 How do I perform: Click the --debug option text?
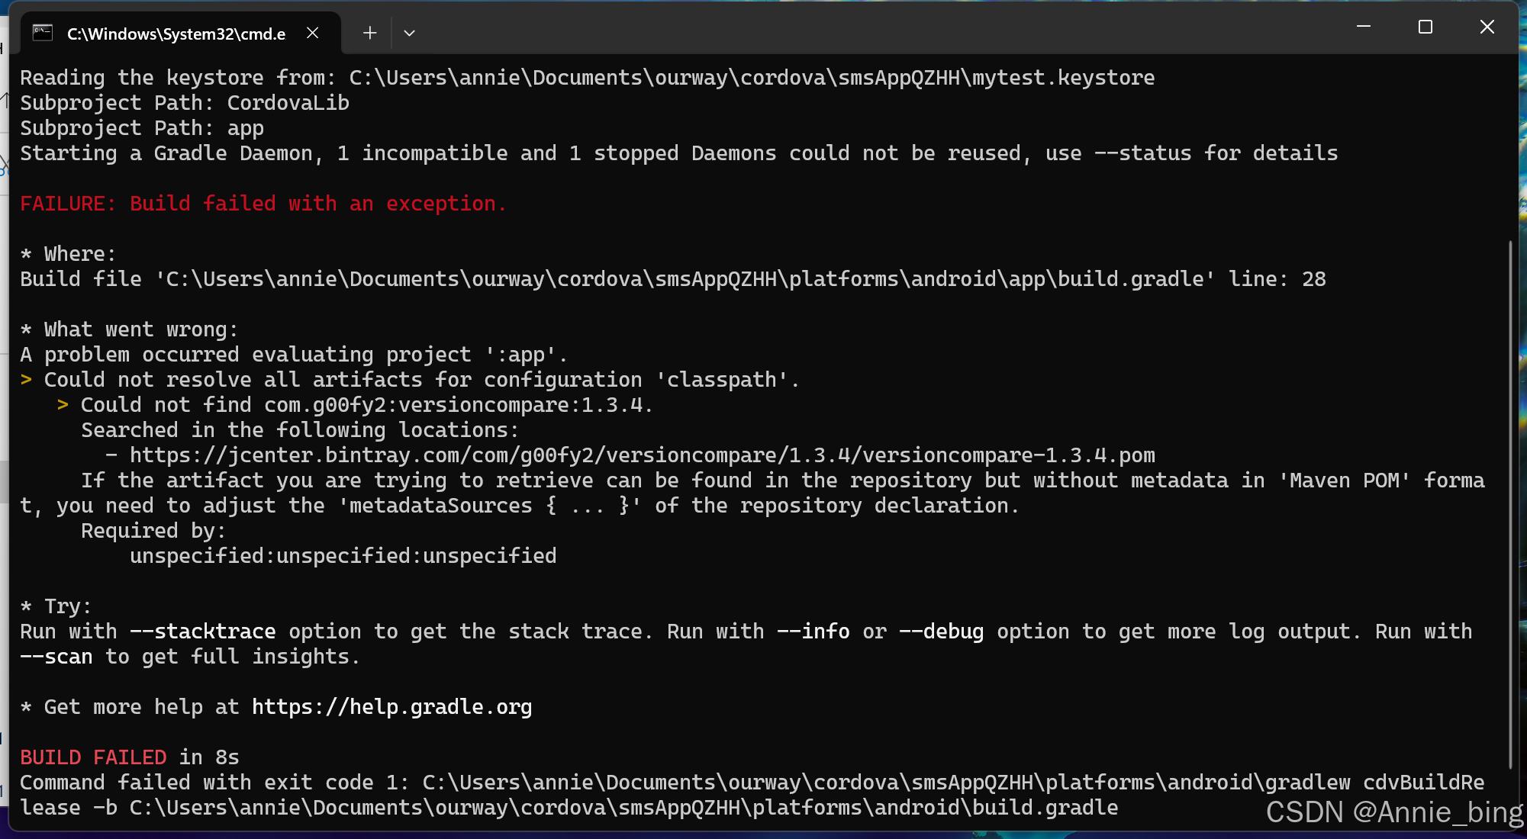(x=941, y=632)
